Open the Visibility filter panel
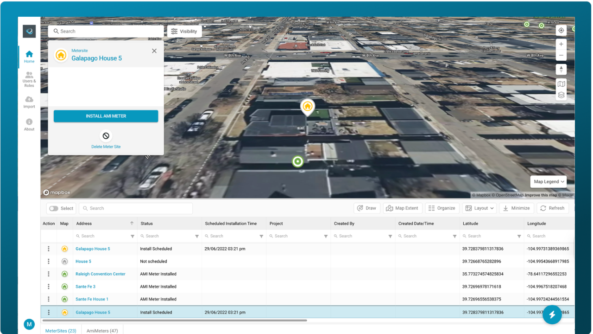 184,32
